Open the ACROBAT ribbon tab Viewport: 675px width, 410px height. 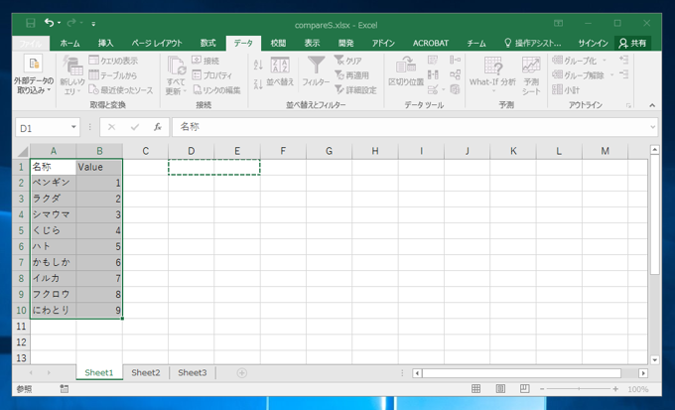pos(431,43)
